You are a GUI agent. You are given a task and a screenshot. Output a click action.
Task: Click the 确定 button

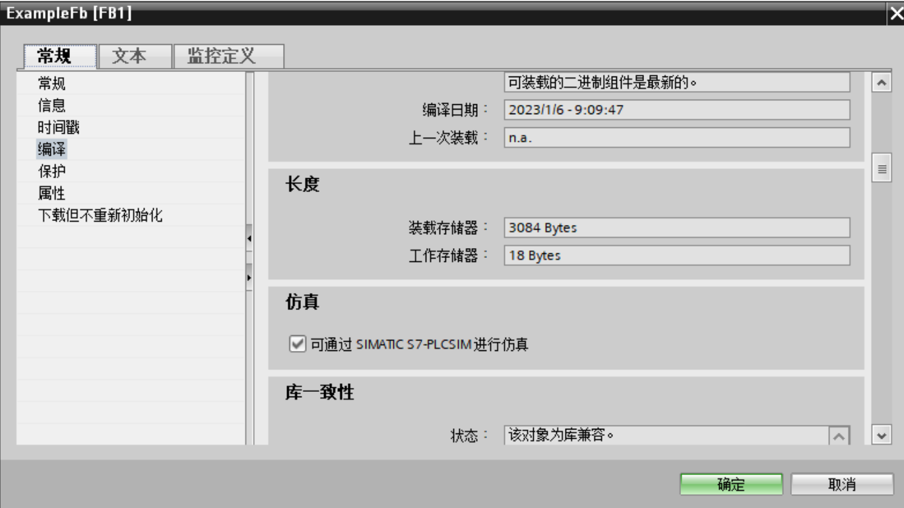tap(731, 485)
